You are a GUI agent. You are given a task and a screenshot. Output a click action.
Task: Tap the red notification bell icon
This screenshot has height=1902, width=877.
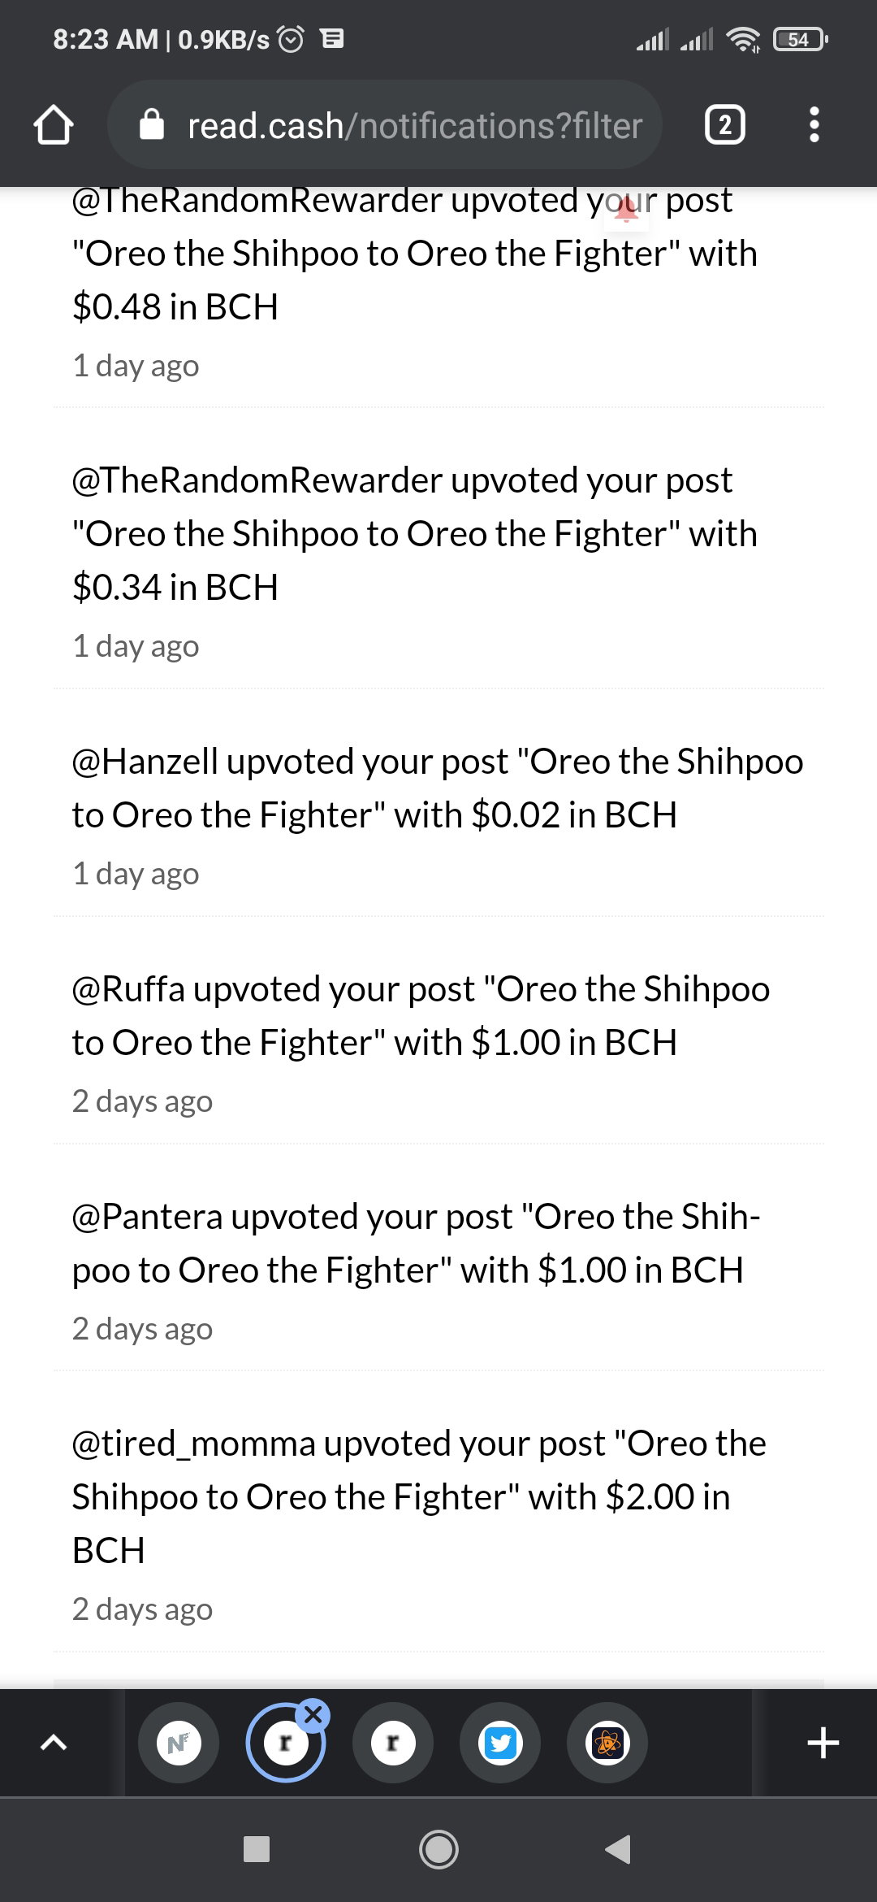pyautogui.click(x=625, y=211)
